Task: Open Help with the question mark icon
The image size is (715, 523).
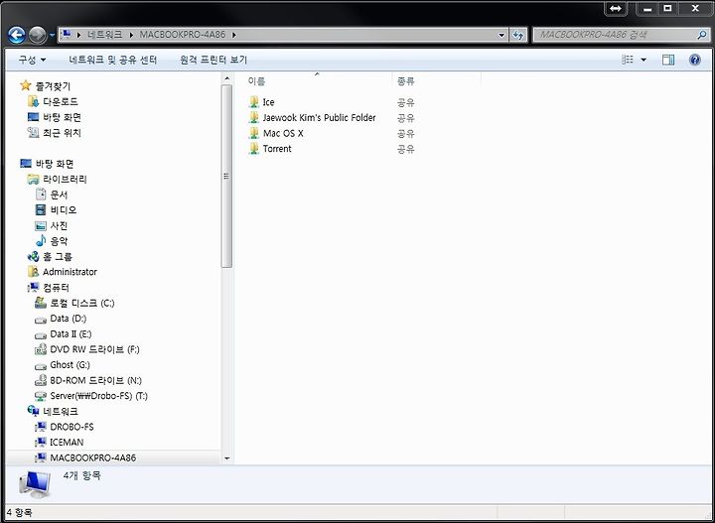Action: [694, 60]
